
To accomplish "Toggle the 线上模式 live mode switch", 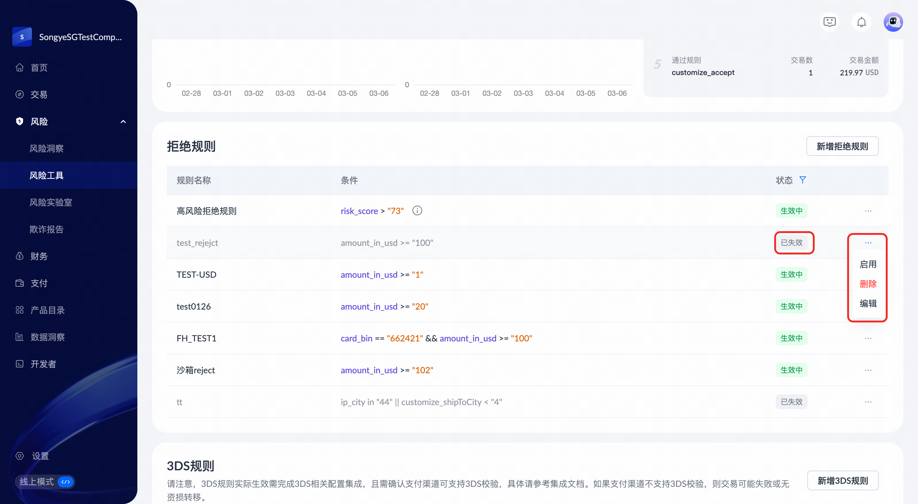I will coord(66,482).
